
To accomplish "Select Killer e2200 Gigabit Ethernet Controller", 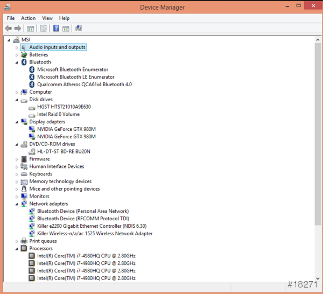I will (x=92, y=226).
